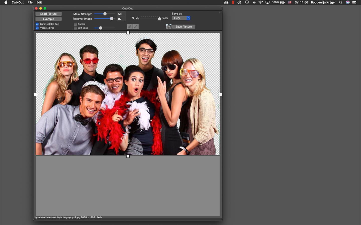The height and width of the screenshot is (225, 361).
Task: Select the eraser tool icon
Action: (x=130, y=26)
